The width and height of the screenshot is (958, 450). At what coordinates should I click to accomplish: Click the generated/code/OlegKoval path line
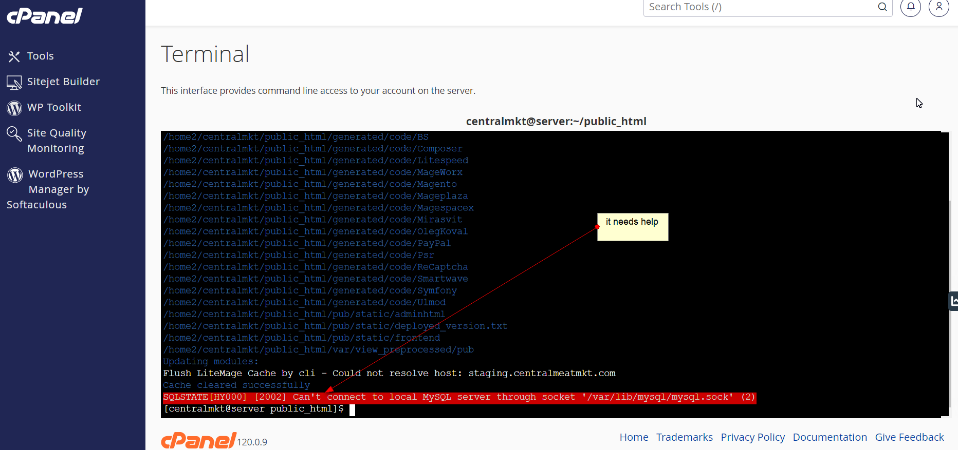(x=316, y=231)
